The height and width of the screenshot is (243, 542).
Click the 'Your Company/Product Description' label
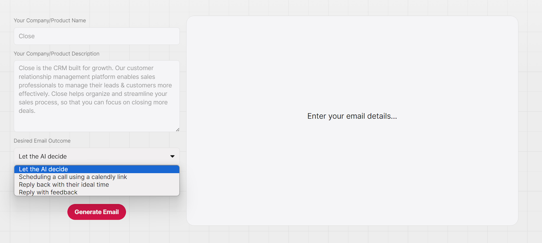click(57, 54)
